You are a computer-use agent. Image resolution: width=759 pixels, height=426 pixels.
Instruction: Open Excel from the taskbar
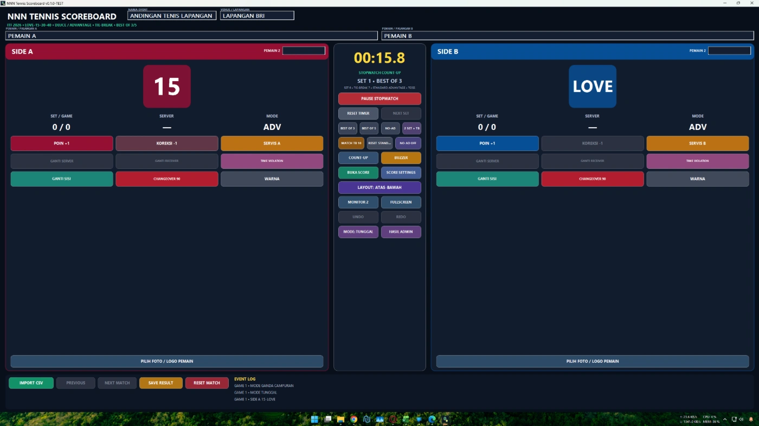(406, 419)
